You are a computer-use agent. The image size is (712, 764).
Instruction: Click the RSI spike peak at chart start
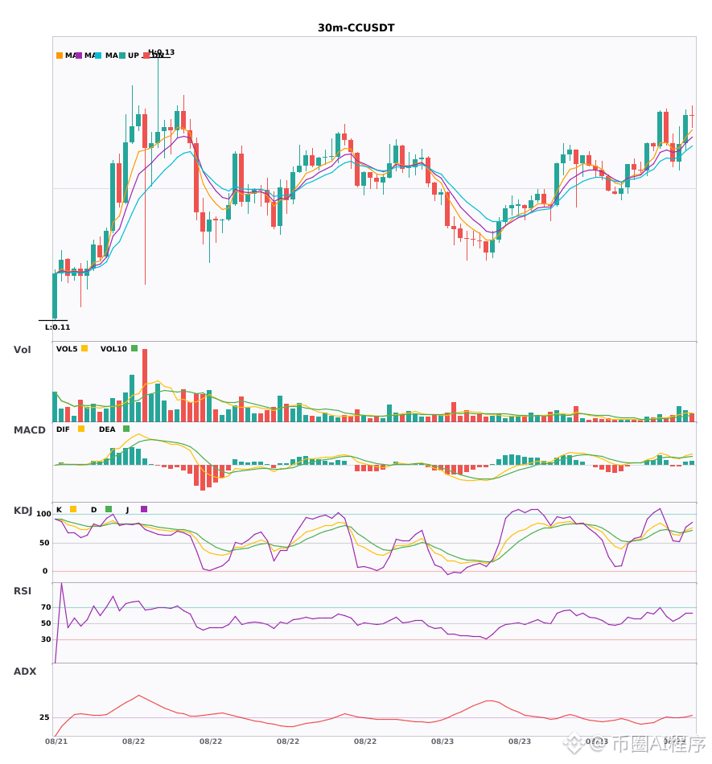tap(61, 584)
